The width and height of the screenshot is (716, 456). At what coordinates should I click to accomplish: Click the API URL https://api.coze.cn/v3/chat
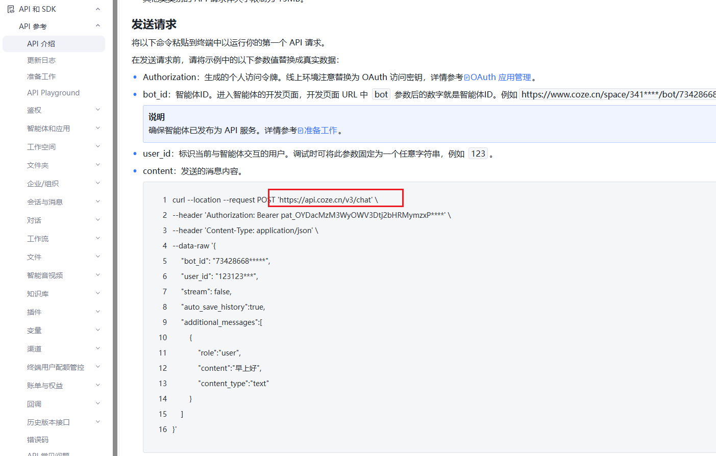pyautogui.click(x=326, y=200)
